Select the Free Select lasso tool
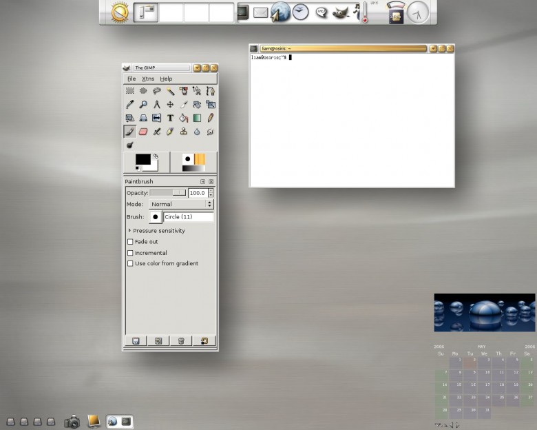The image size is (537, 430). (x=156, y=91)
